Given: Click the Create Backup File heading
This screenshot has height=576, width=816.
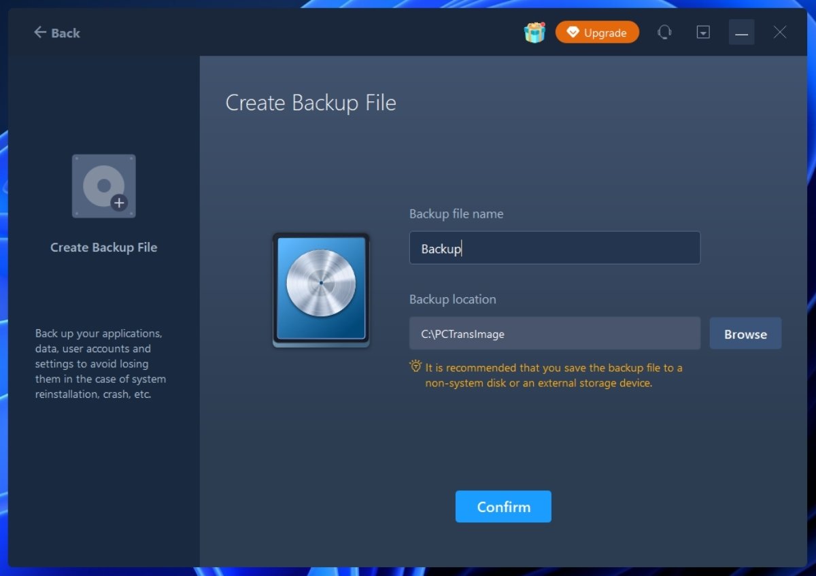Looking at the screenshot, I should [x=311, y=103].
